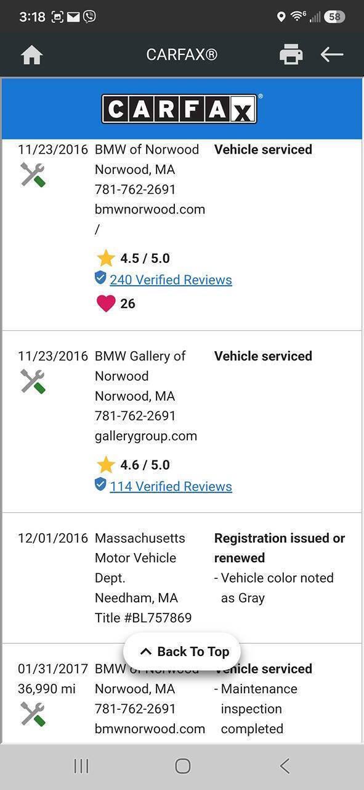Click the wrench icon under first 11/23/2016 entry
364x790 pixels.
33,175
